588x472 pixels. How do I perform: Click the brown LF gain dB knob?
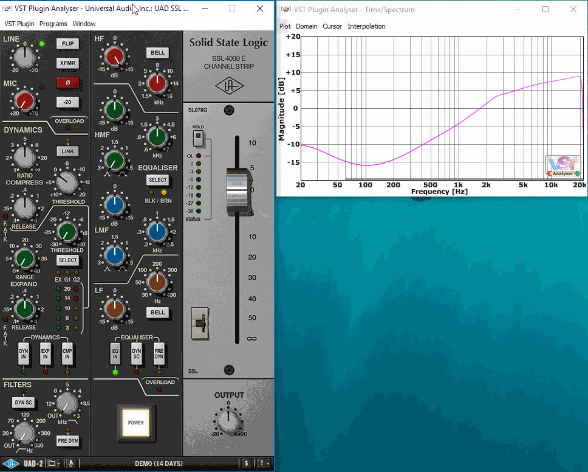point(115,310)
